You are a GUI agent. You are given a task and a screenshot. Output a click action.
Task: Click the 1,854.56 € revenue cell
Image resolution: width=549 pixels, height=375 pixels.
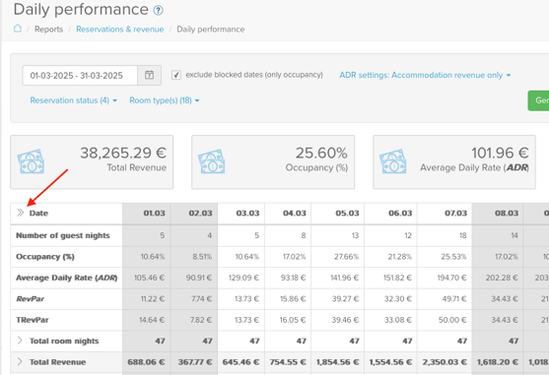tap(337, 362)
